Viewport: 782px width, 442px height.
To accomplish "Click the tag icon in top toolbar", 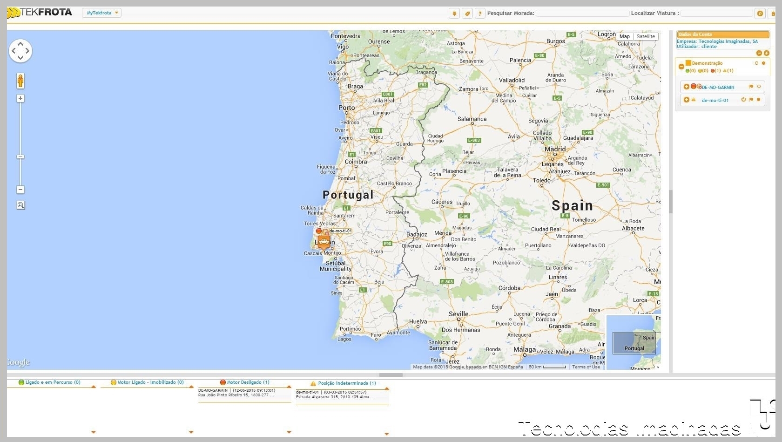I will (x=467, y=14).
